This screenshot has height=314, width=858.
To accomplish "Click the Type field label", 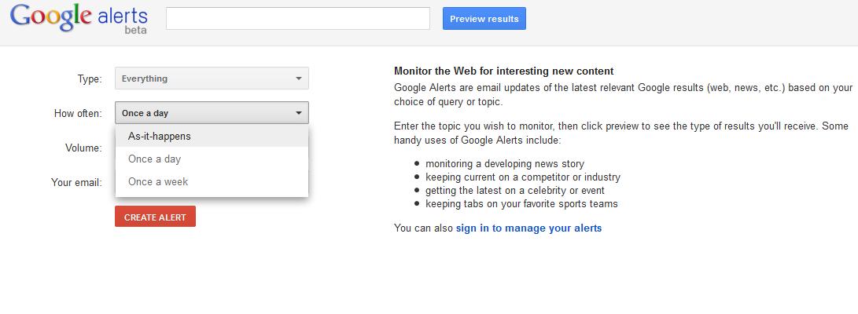I will (89, 78).
